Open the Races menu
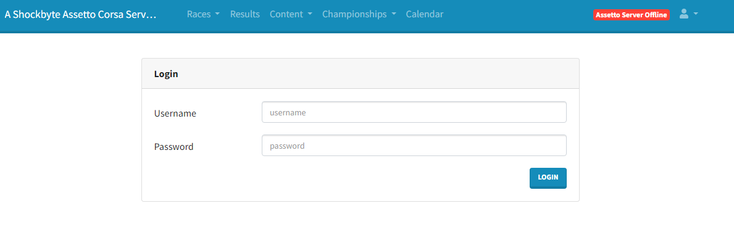The height and width of the screenshot is (248, 734). pos(199,14)
